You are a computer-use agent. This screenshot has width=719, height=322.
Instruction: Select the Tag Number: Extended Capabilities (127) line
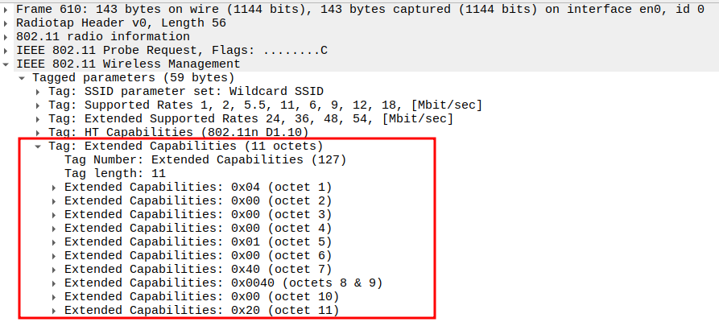205,159
